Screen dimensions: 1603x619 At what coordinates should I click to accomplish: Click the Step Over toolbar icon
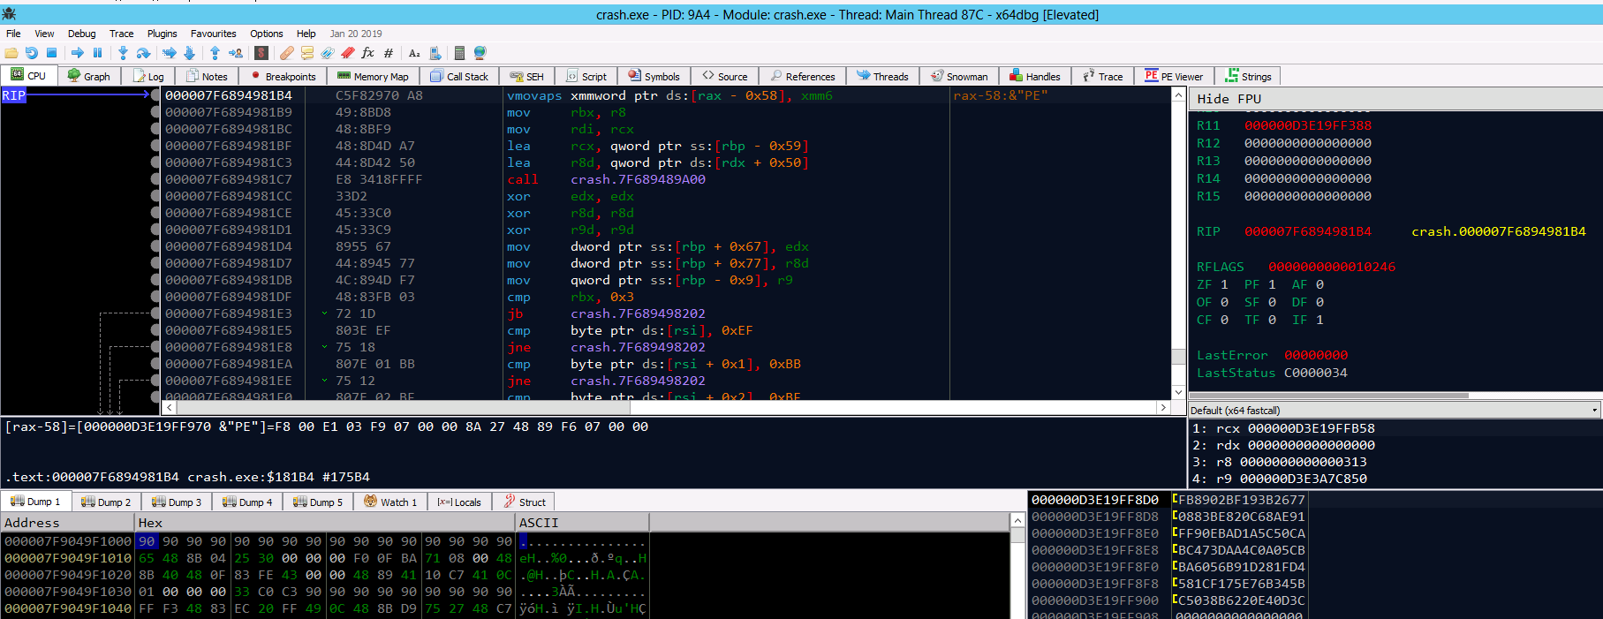pos(143,53)
